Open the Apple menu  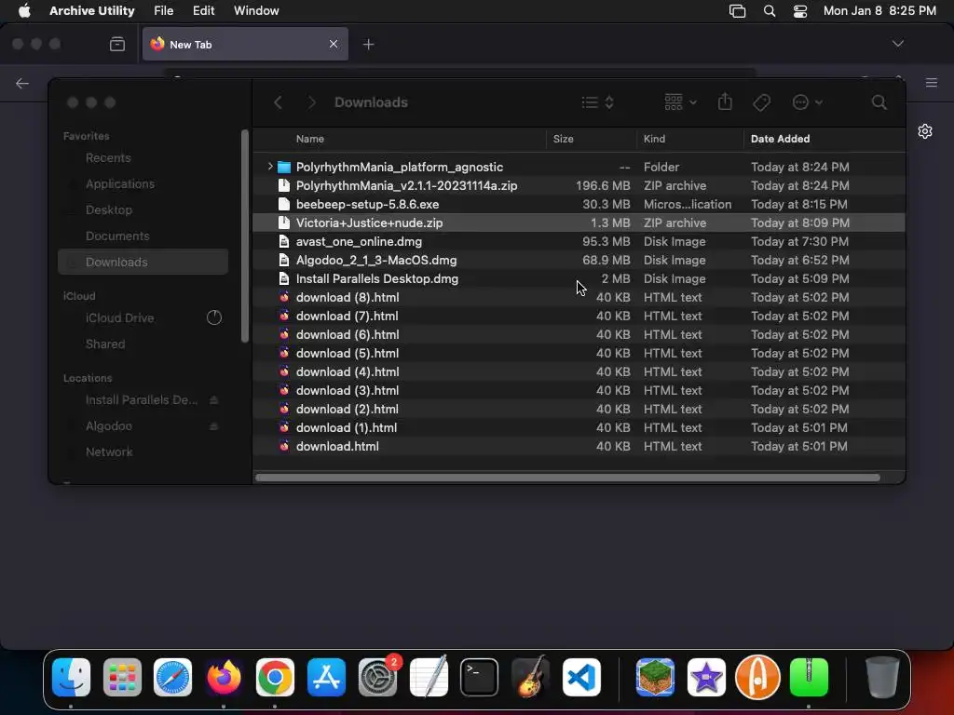pos(24,11)
